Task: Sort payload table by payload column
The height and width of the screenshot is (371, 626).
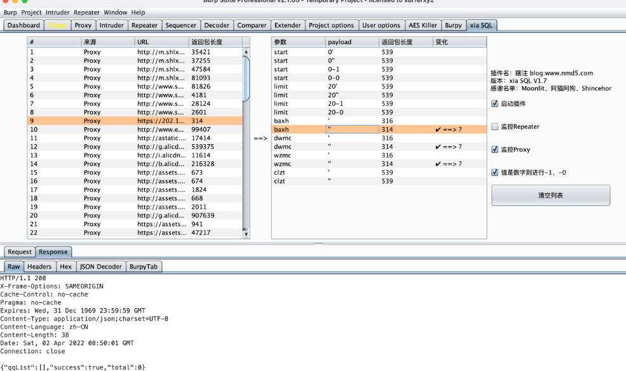Action: (352, 42)
